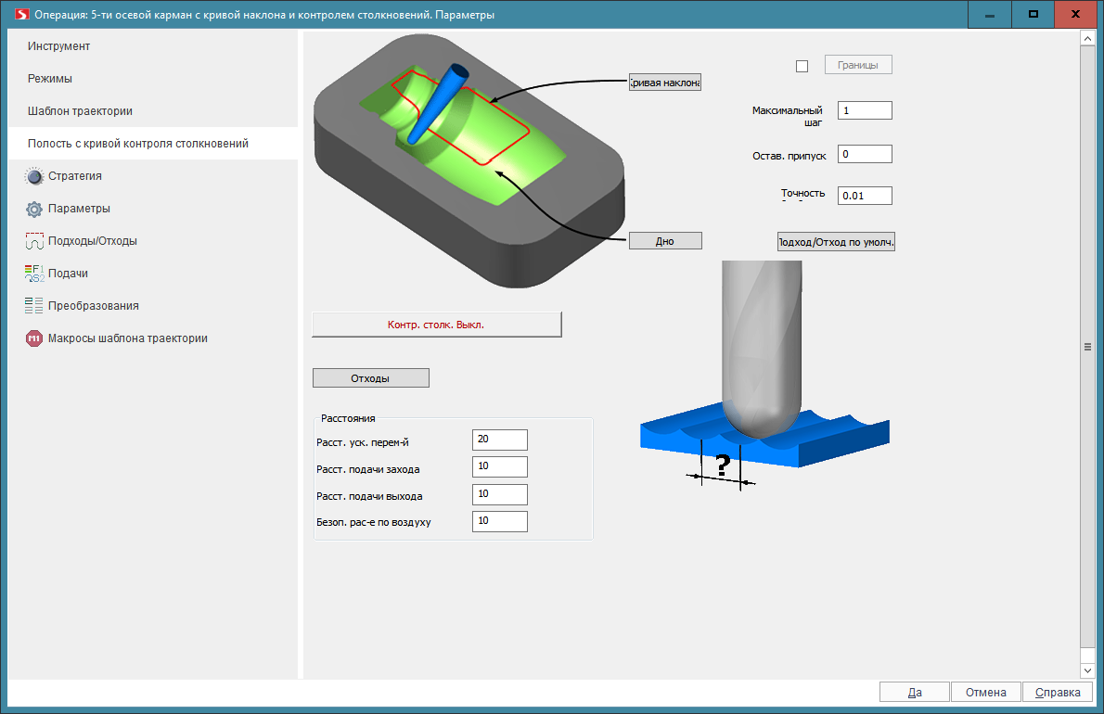
Task: Toggle the checkbox next to Границы
Action: pos(802,66)
